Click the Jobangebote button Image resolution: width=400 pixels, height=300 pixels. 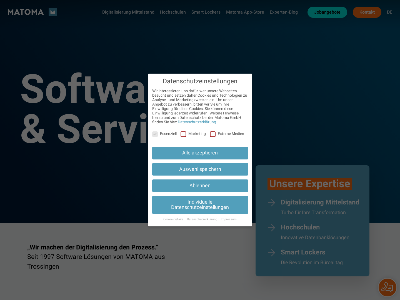pyautogui.click(x=327, y=12)
